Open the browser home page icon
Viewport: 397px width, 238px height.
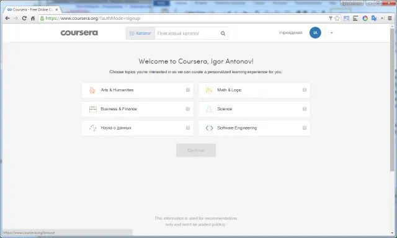click(33, 18)
